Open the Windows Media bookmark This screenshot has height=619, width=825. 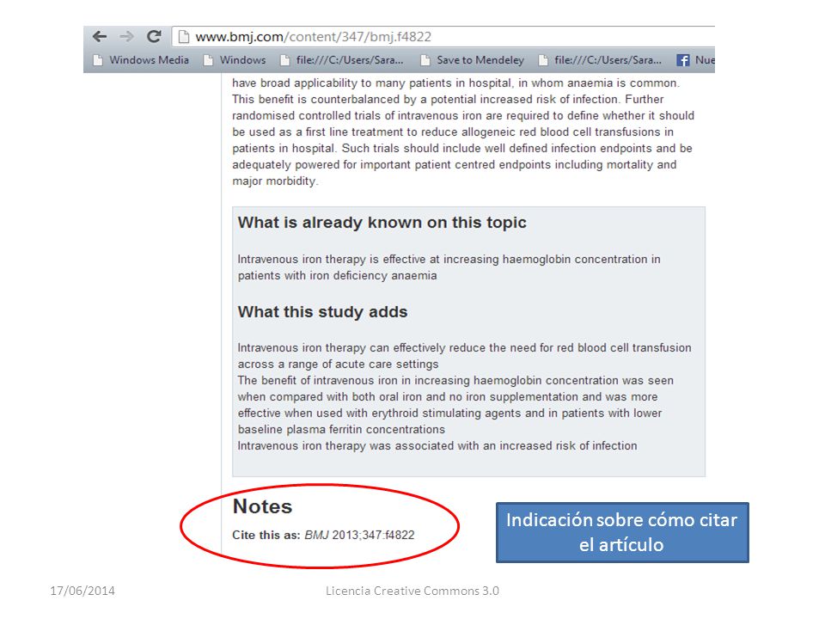click(141, 60)
